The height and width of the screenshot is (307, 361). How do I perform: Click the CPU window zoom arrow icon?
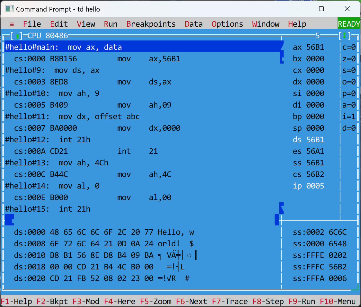click(x=345, y=36)
